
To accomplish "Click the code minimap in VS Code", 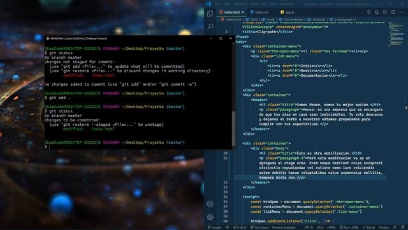I will (396, 35).
